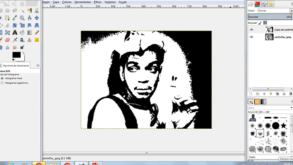Open the Colores menu
This screenshot has height=165, width=293.
pos(67,2)
